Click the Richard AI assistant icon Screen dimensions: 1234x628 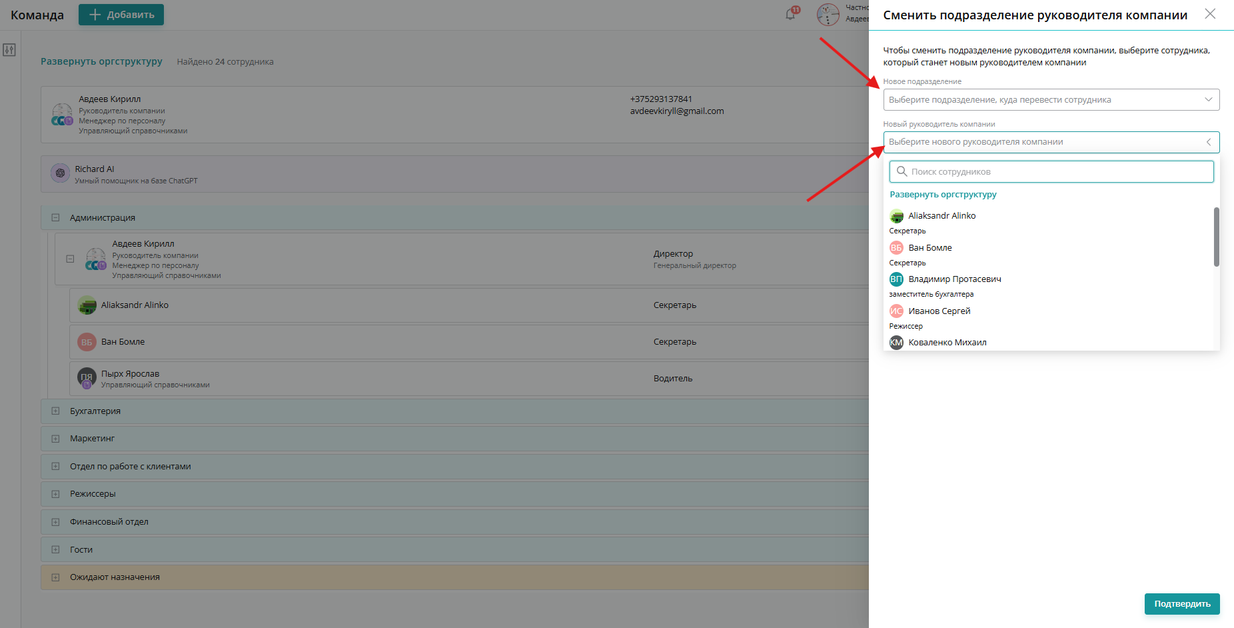60,173
